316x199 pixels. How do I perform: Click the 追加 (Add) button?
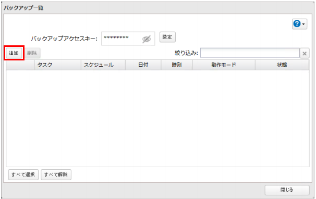point(14,53)
